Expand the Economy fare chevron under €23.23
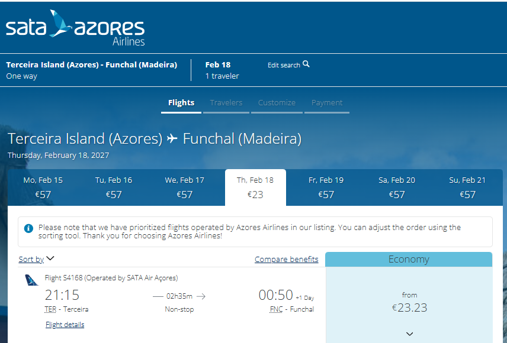Screen dimensions: 507x343 click(x=409, y=334)
